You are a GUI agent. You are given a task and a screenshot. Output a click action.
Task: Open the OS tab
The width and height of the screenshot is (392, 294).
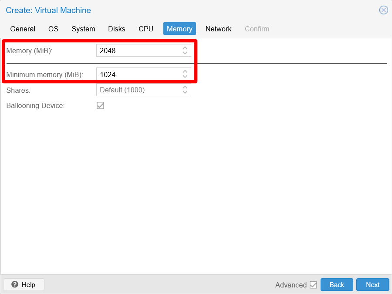point(53,29)
